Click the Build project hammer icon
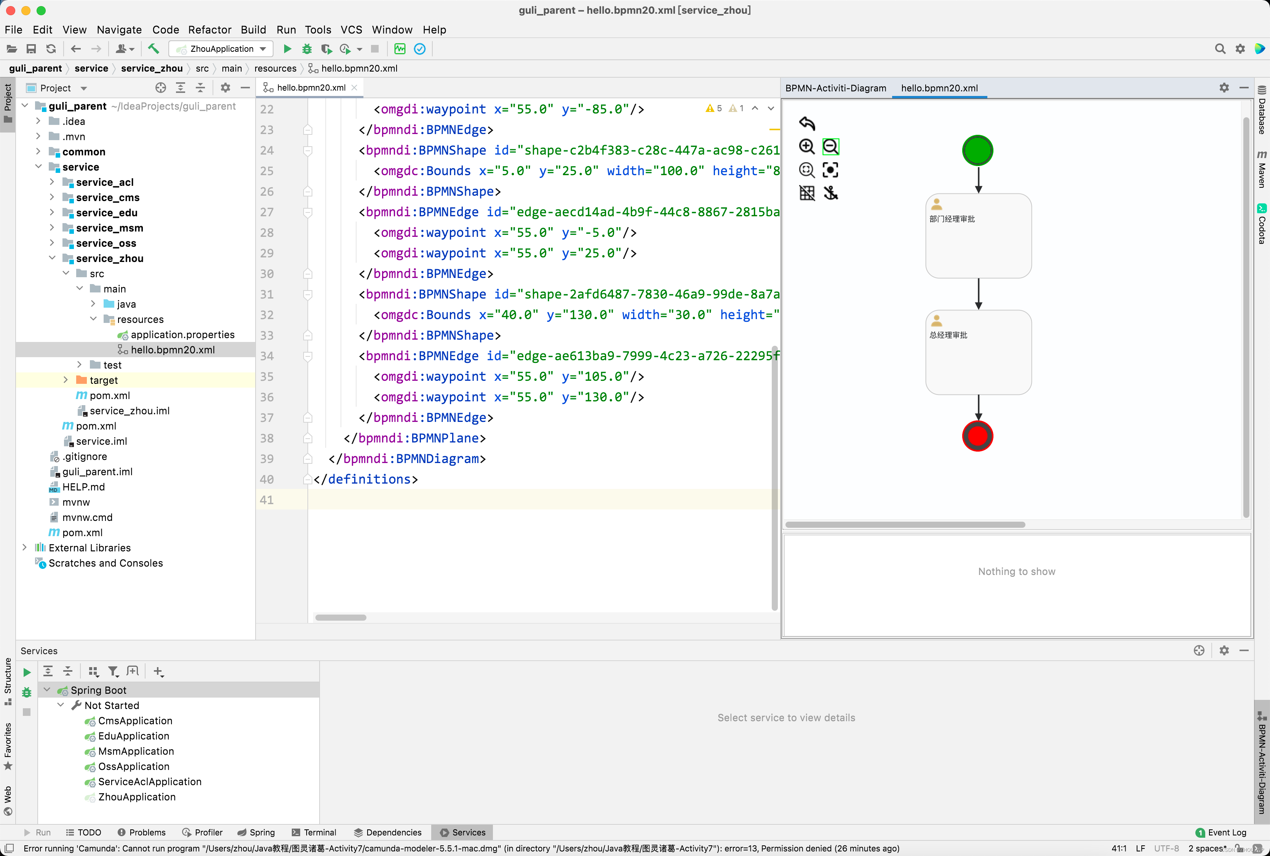 [154, 49]
